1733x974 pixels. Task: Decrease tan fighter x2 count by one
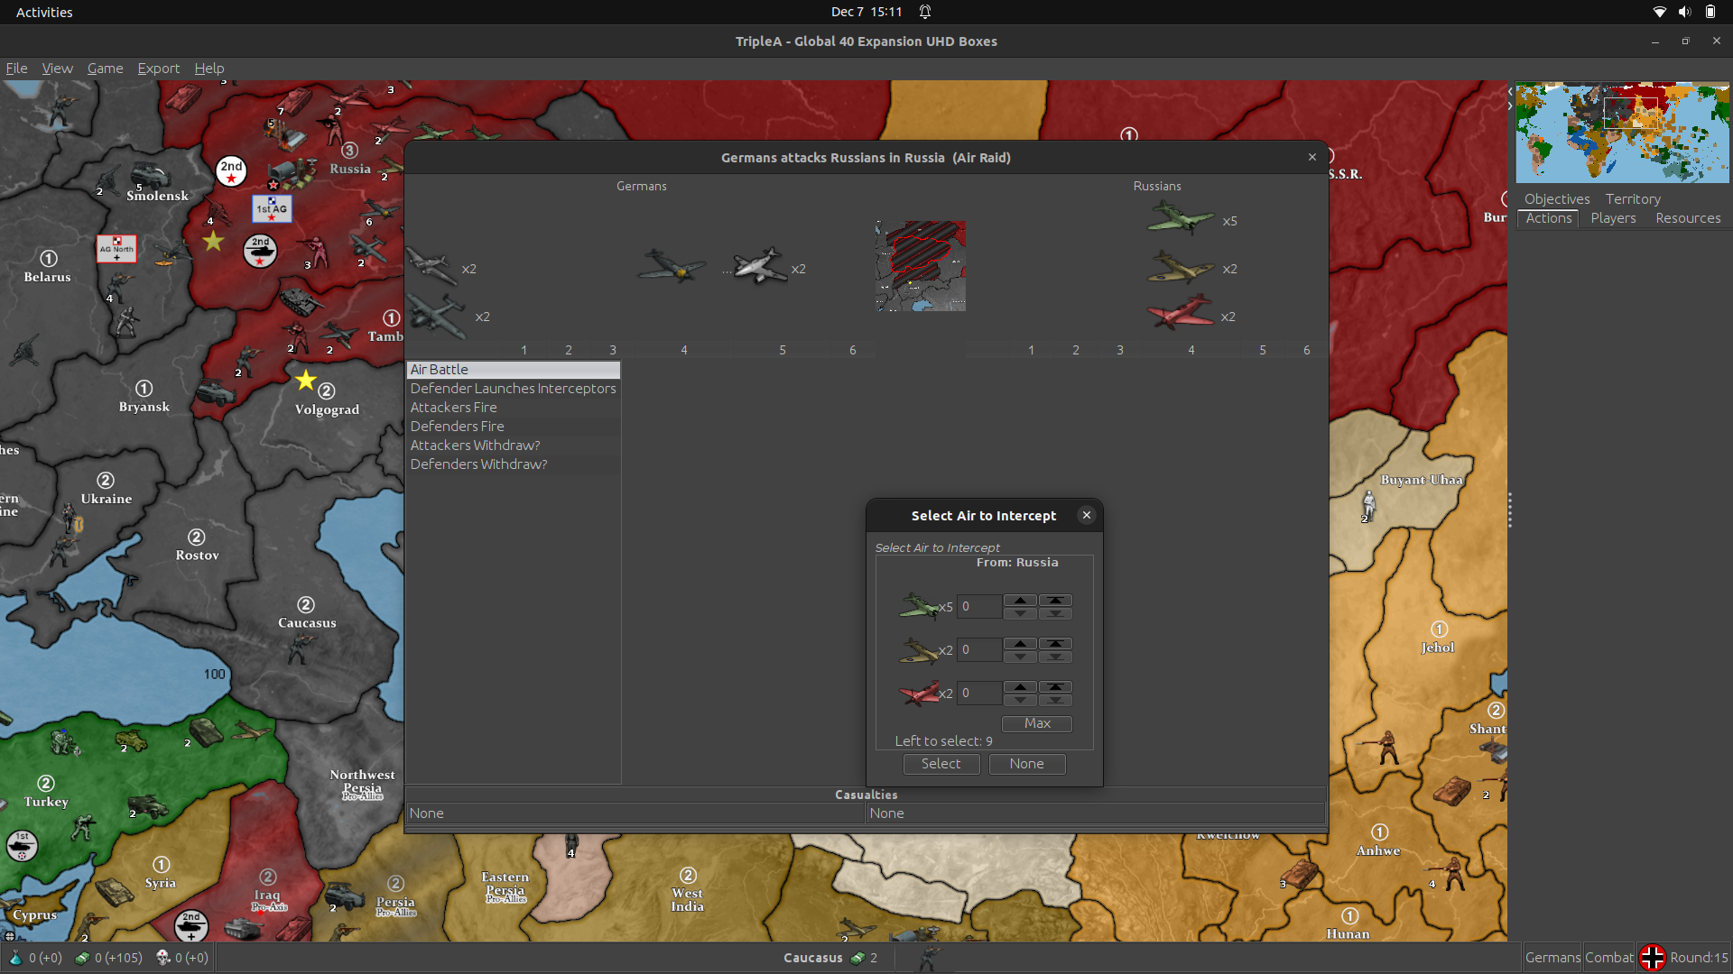tap(1020, 657)
